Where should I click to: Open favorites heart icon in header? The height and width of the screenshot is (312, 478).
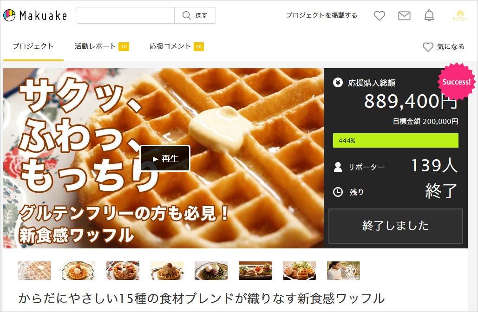[x=380, y=15]
